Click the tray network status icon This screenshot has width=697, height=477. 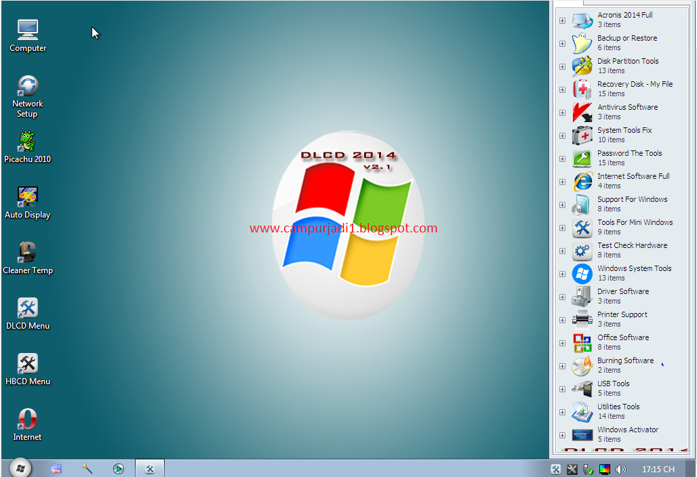(588, 469)
